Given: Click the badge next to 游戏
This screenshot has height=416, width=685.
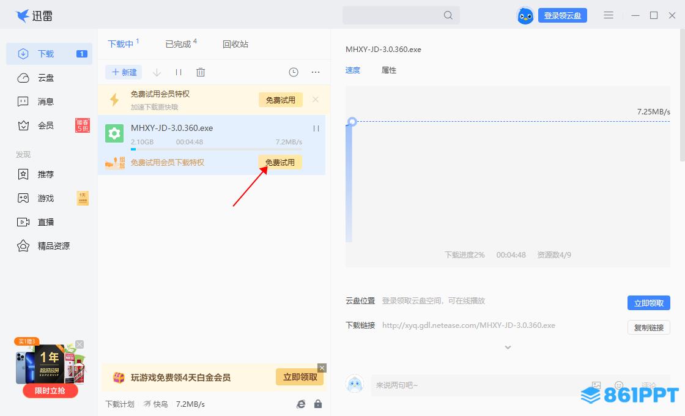Looking at the screenshot, I should pos(82,198).
